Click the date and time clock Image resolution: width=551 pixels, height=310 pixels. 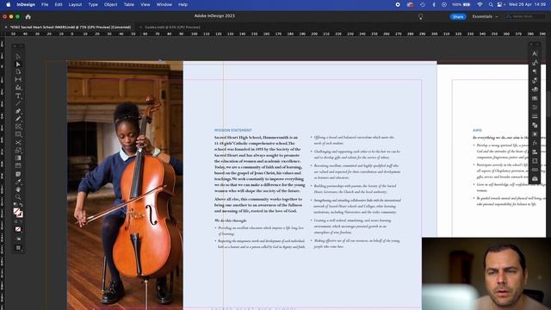click(528, 4)
